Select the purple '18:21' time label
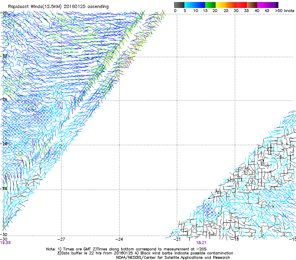296x260 pixels. 201,243
